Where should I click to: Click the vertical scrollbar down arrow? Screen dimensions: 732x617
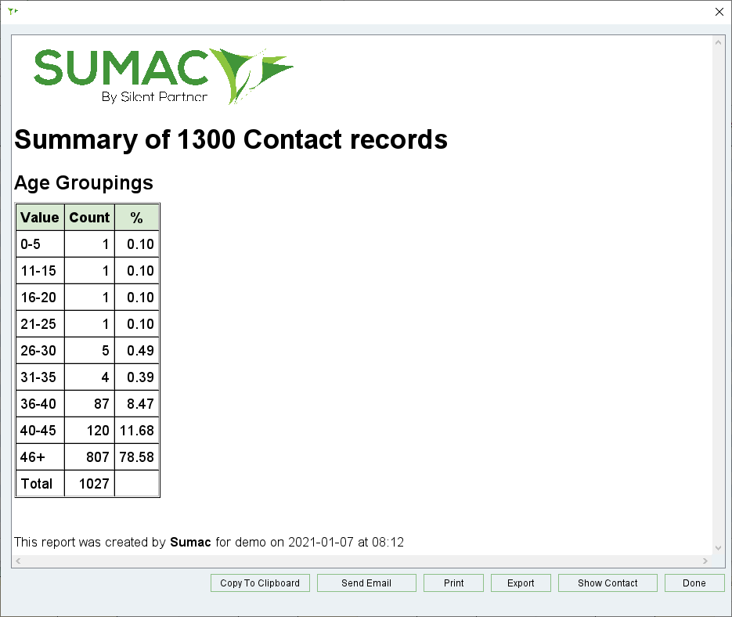tap(718, 548)
